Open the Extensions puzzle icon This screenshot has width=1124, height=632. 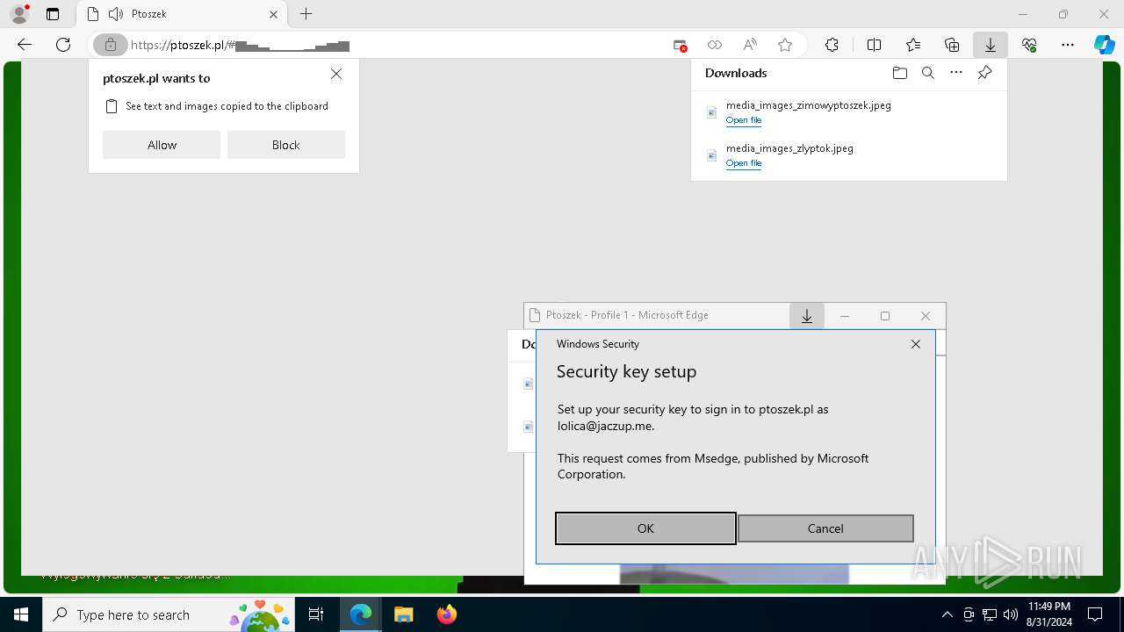[x=832, y=45]
